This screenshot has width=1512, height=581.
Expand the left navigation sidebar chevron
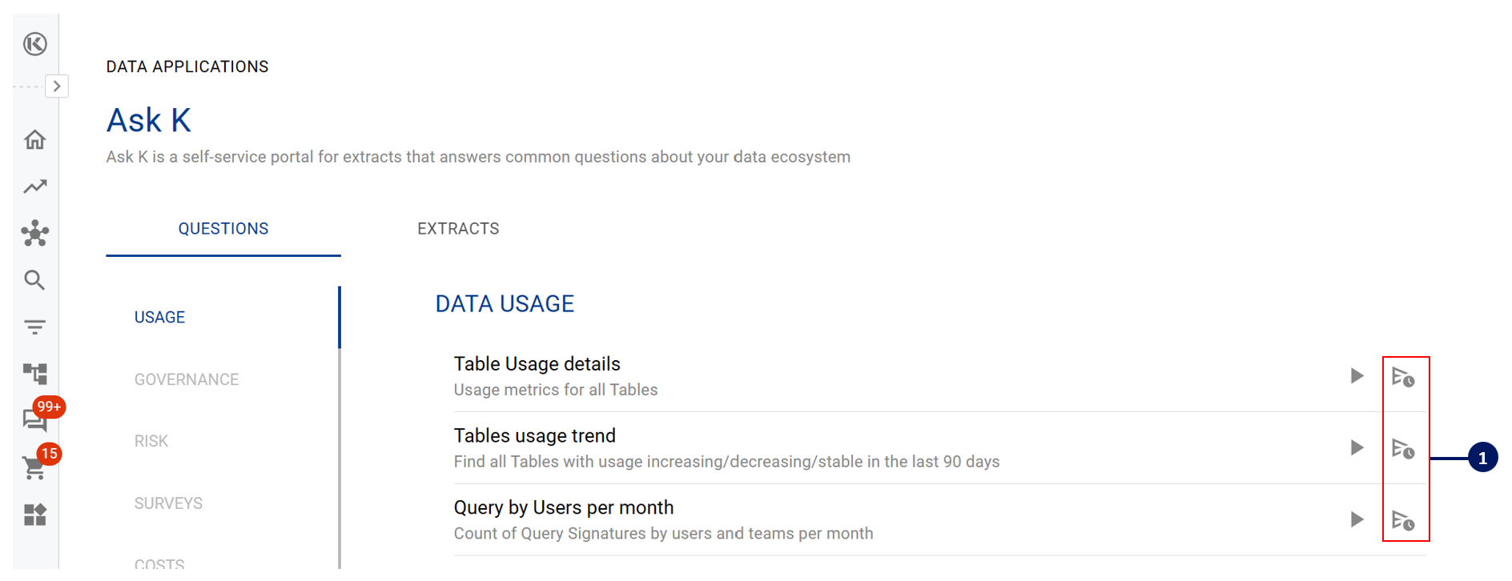click(57, 86)
